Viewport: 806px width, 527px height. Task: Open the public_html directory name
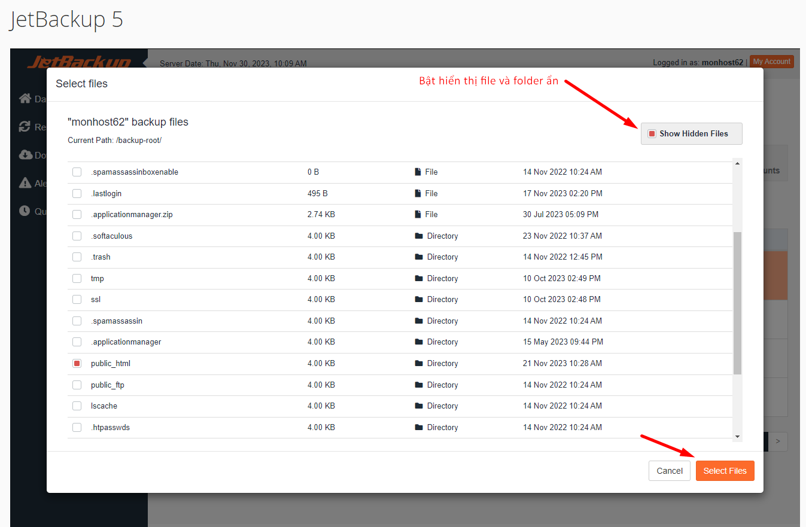(111, 363)
